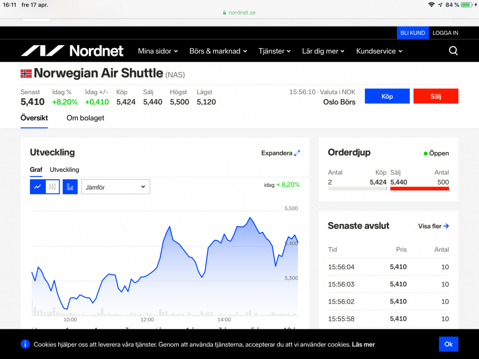The height and width of the screenshot is (359, 479).
Task: Click the arrow next to Visa fler
Action: [x=446, y=226]
